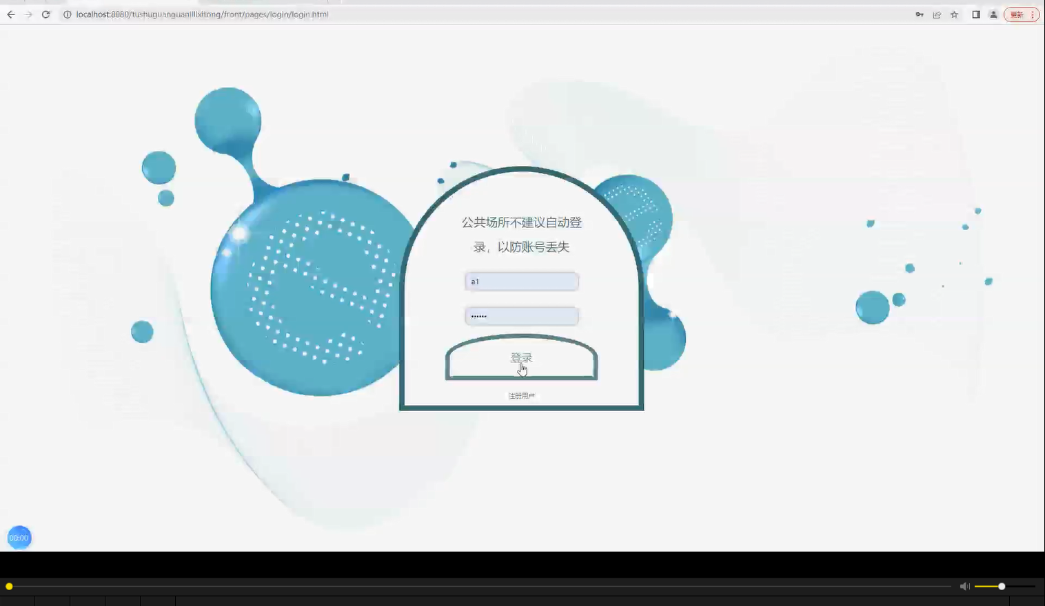Open the browser side panel
Screen dimensions: 1045x606
[976, 14]
